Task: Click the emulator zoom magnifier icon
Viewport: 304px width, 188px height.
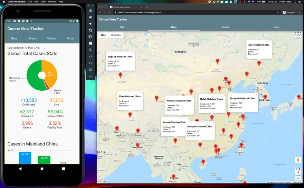Action: coord(91,50)
